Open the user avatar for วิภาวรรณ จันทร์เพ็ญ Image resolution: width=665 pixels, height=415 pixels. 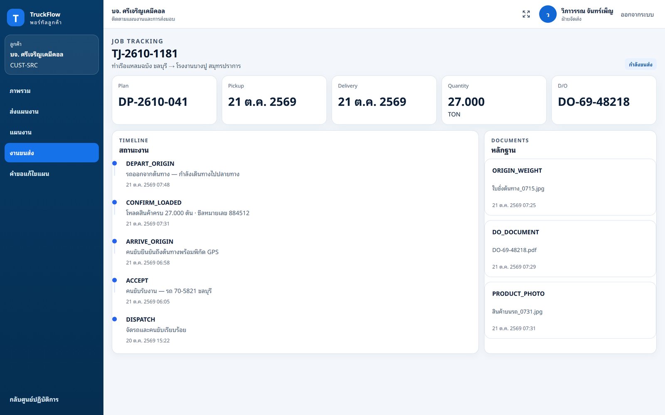point(548,14)
